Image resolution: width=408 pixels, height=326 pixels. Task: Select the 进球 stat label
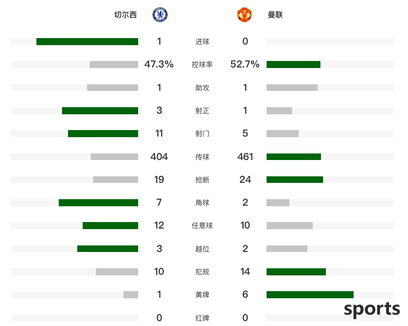pyautogui.click(x=202, y=42)
